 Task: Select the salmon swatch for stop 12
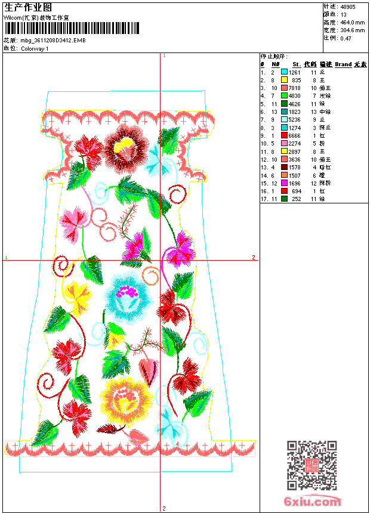coord(284,159)
